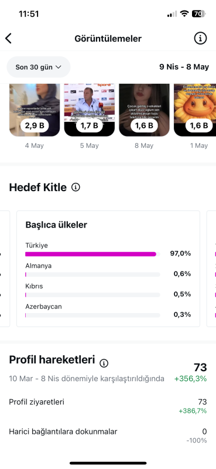Open the 5 May press conference video thumbnail

[90, 110]
